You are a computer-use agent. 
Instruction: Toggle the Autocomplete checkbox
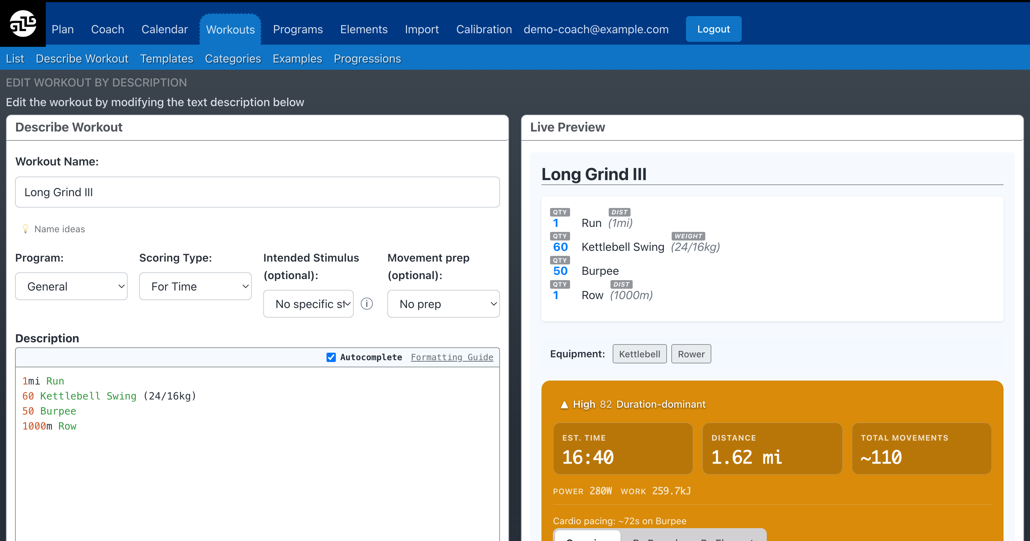click(331, 357)
